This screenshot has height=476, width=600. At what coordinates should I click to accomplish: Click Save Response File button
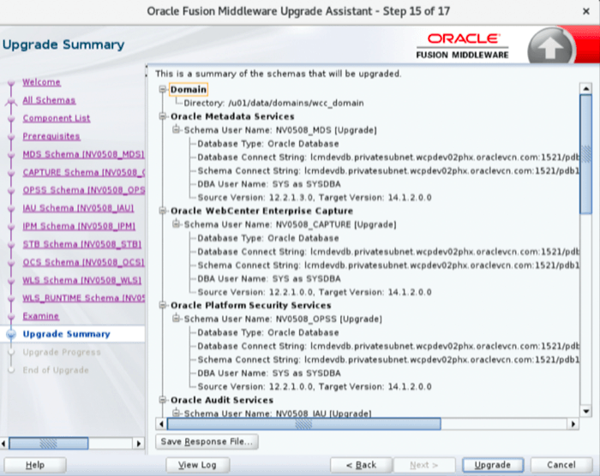tap(207, 442)
